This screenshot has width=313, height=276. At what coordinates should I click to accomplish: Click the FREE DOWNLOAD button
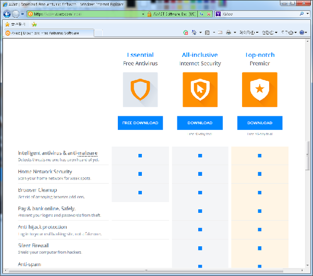[140, 123]
